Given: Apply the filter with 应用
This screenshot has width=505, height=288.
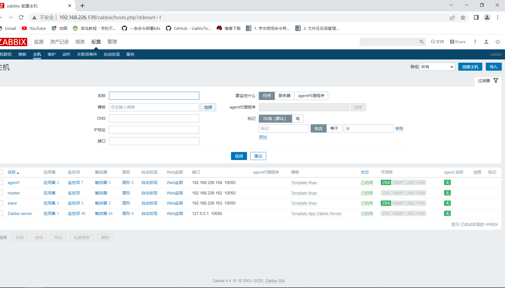Looking at the screenshot, I should click(239, 156).
